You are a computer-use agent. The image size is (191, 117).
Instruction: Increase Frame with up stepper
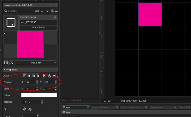coord(38,115)
